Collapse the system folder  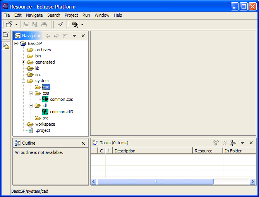[x=23, y=81]
